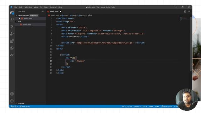Open the File menu

pos(16,7)
